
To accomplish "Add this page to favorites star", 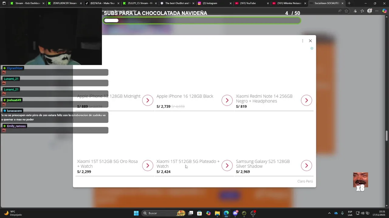I will point(346,11).
